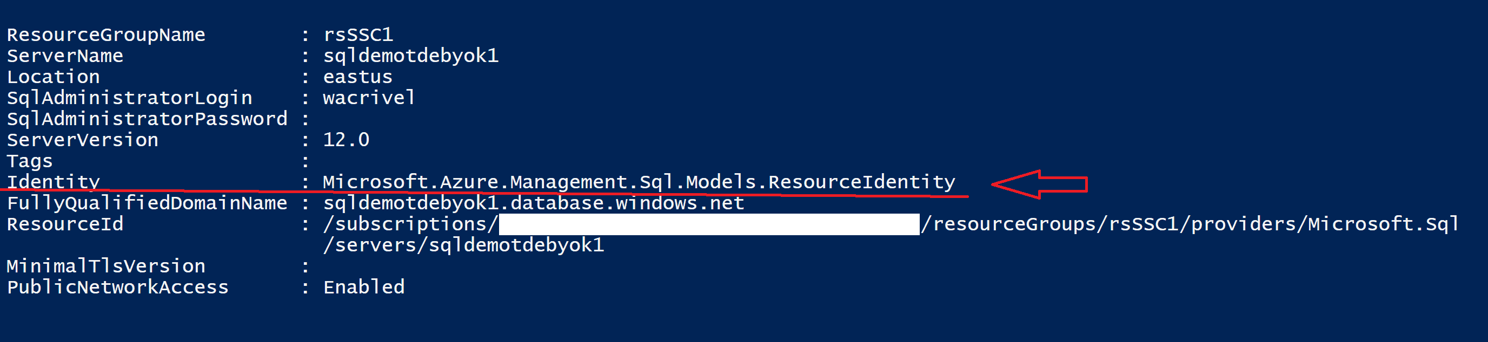The height and width of the screenshot is (342, 1488).
Task: Click the /servers/sqldemotdebyok1 path text
Action: pos(463,245)
